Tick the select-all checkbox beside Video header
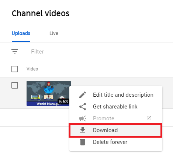This screenshot has height=162, width=173. [x=15, y=69]
